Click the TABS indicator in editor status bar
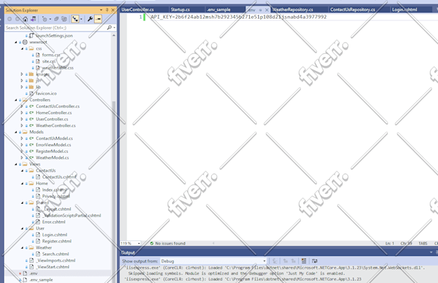The image size is (438, 283). pos(423,243)
